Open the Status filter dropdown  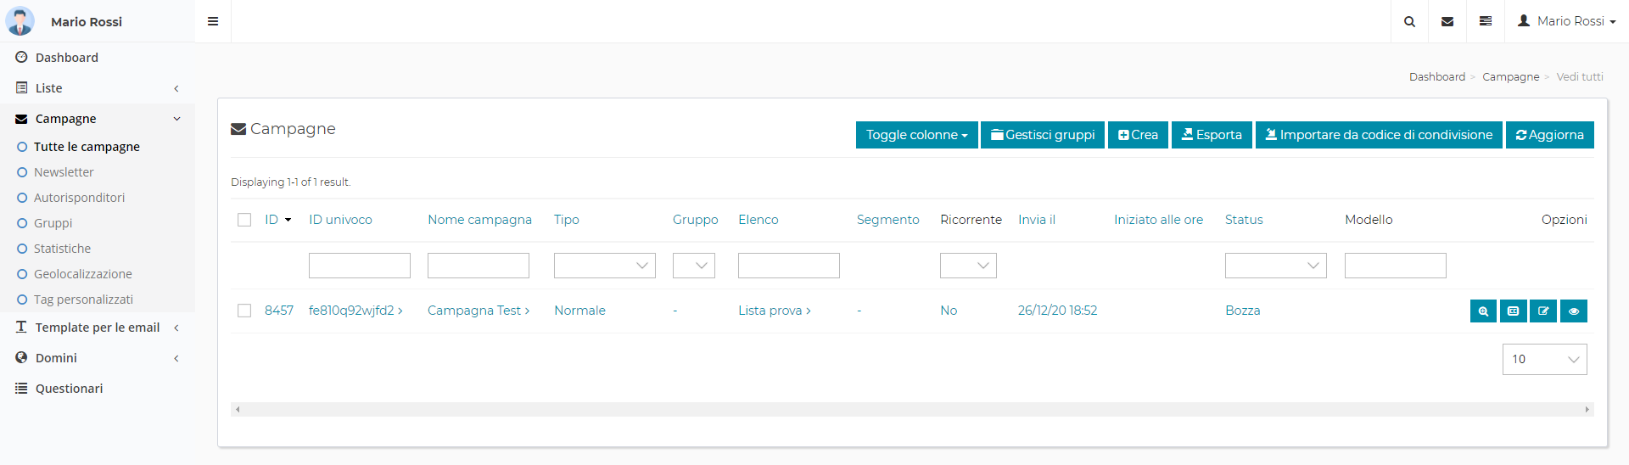(x=1275, y=266)
